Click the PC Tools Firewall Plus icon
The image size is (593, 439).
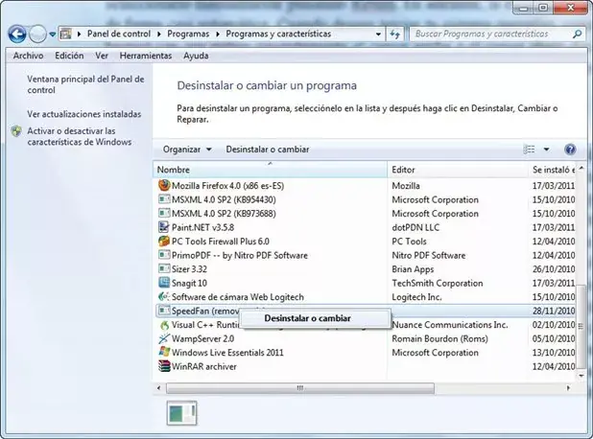point(164,241)
